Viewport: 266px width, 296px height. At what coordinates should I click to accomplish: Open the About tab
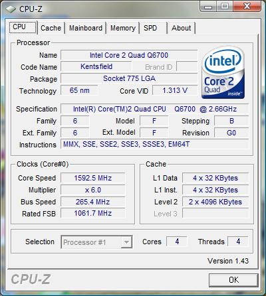click(182, 28)
